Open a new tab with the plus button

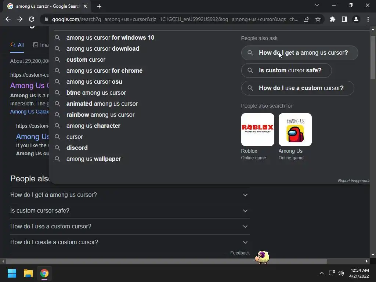click(x=99, y=6)
